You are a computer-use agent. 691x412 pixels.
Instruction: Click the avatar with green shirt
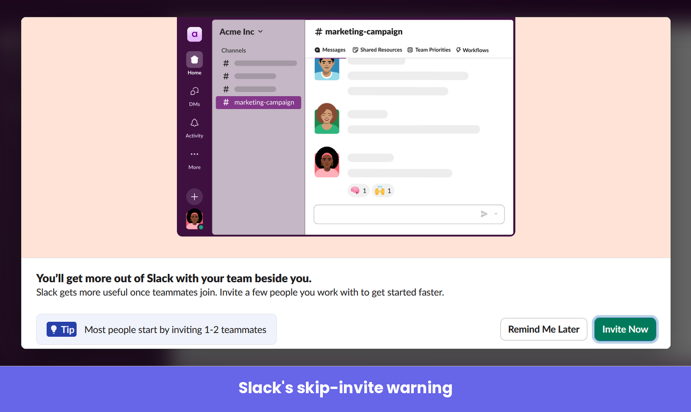[x=327, y=118]
